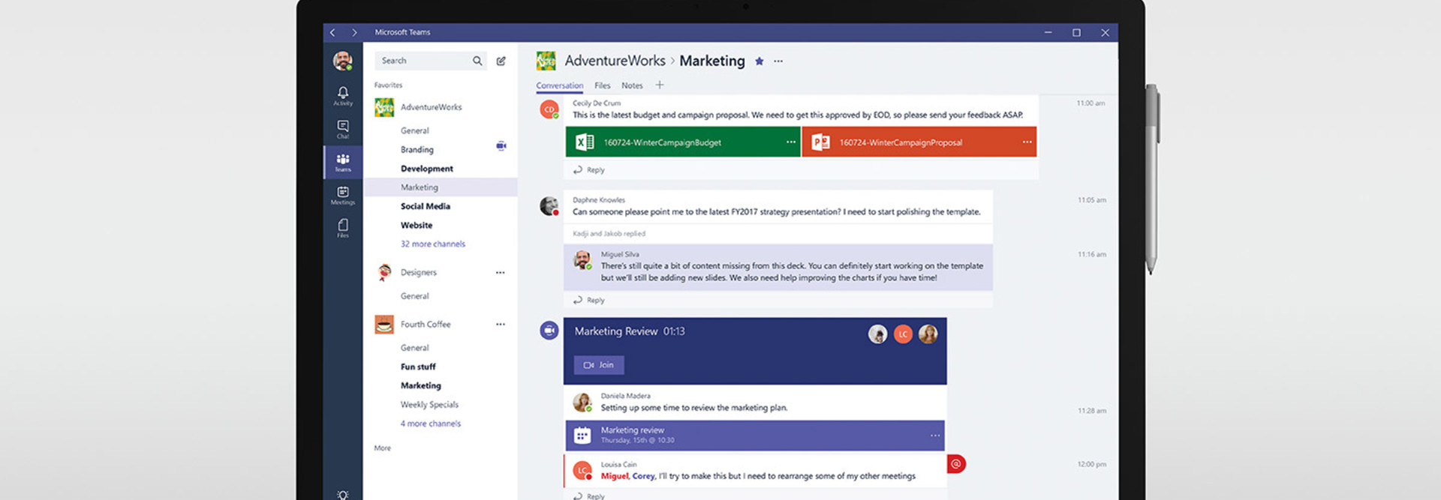Click Daniela Madera's avatar
This screenshot has width=1441, height=500.
pyautogui.click(x=582, y=403)
